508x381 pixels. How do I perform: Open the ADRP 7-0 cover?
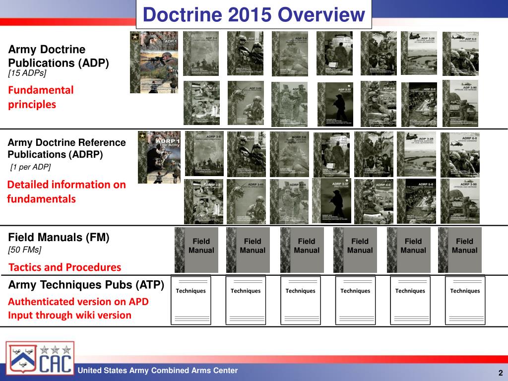click(x=289, y=154)
